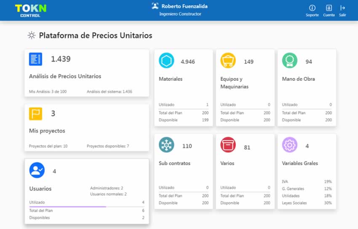
Task: Click the red box Varios icon
Action: (228, 145)
